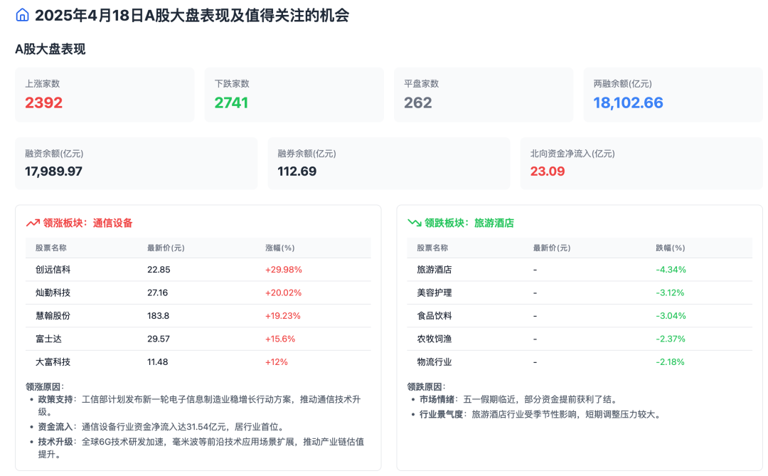
Task: Click the 上涨家数 card label
Action: click(x=42, y=84)
